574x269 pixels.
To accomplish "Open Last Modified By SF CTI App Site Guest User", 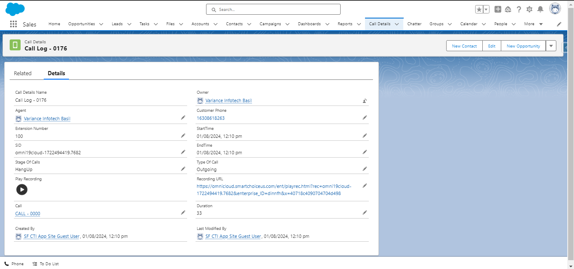I will [x=233, y=236].
